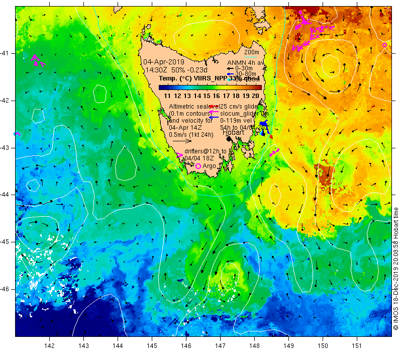Select the 'Temp. (°C) VIIRS_NPP' title
Image resolution: width=402 pixels, height=352 pixels.
click(193, 78)
